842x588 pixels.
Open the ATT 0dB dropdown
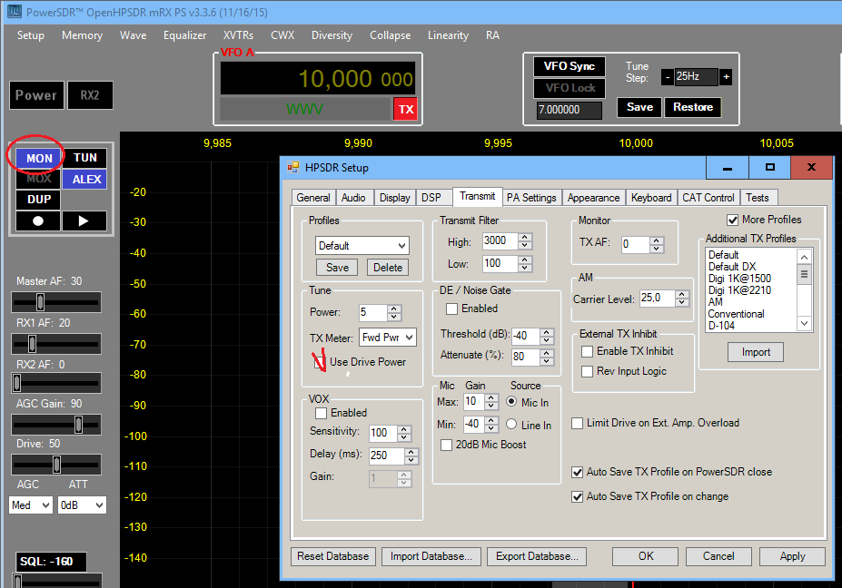[x=82, y=505]
